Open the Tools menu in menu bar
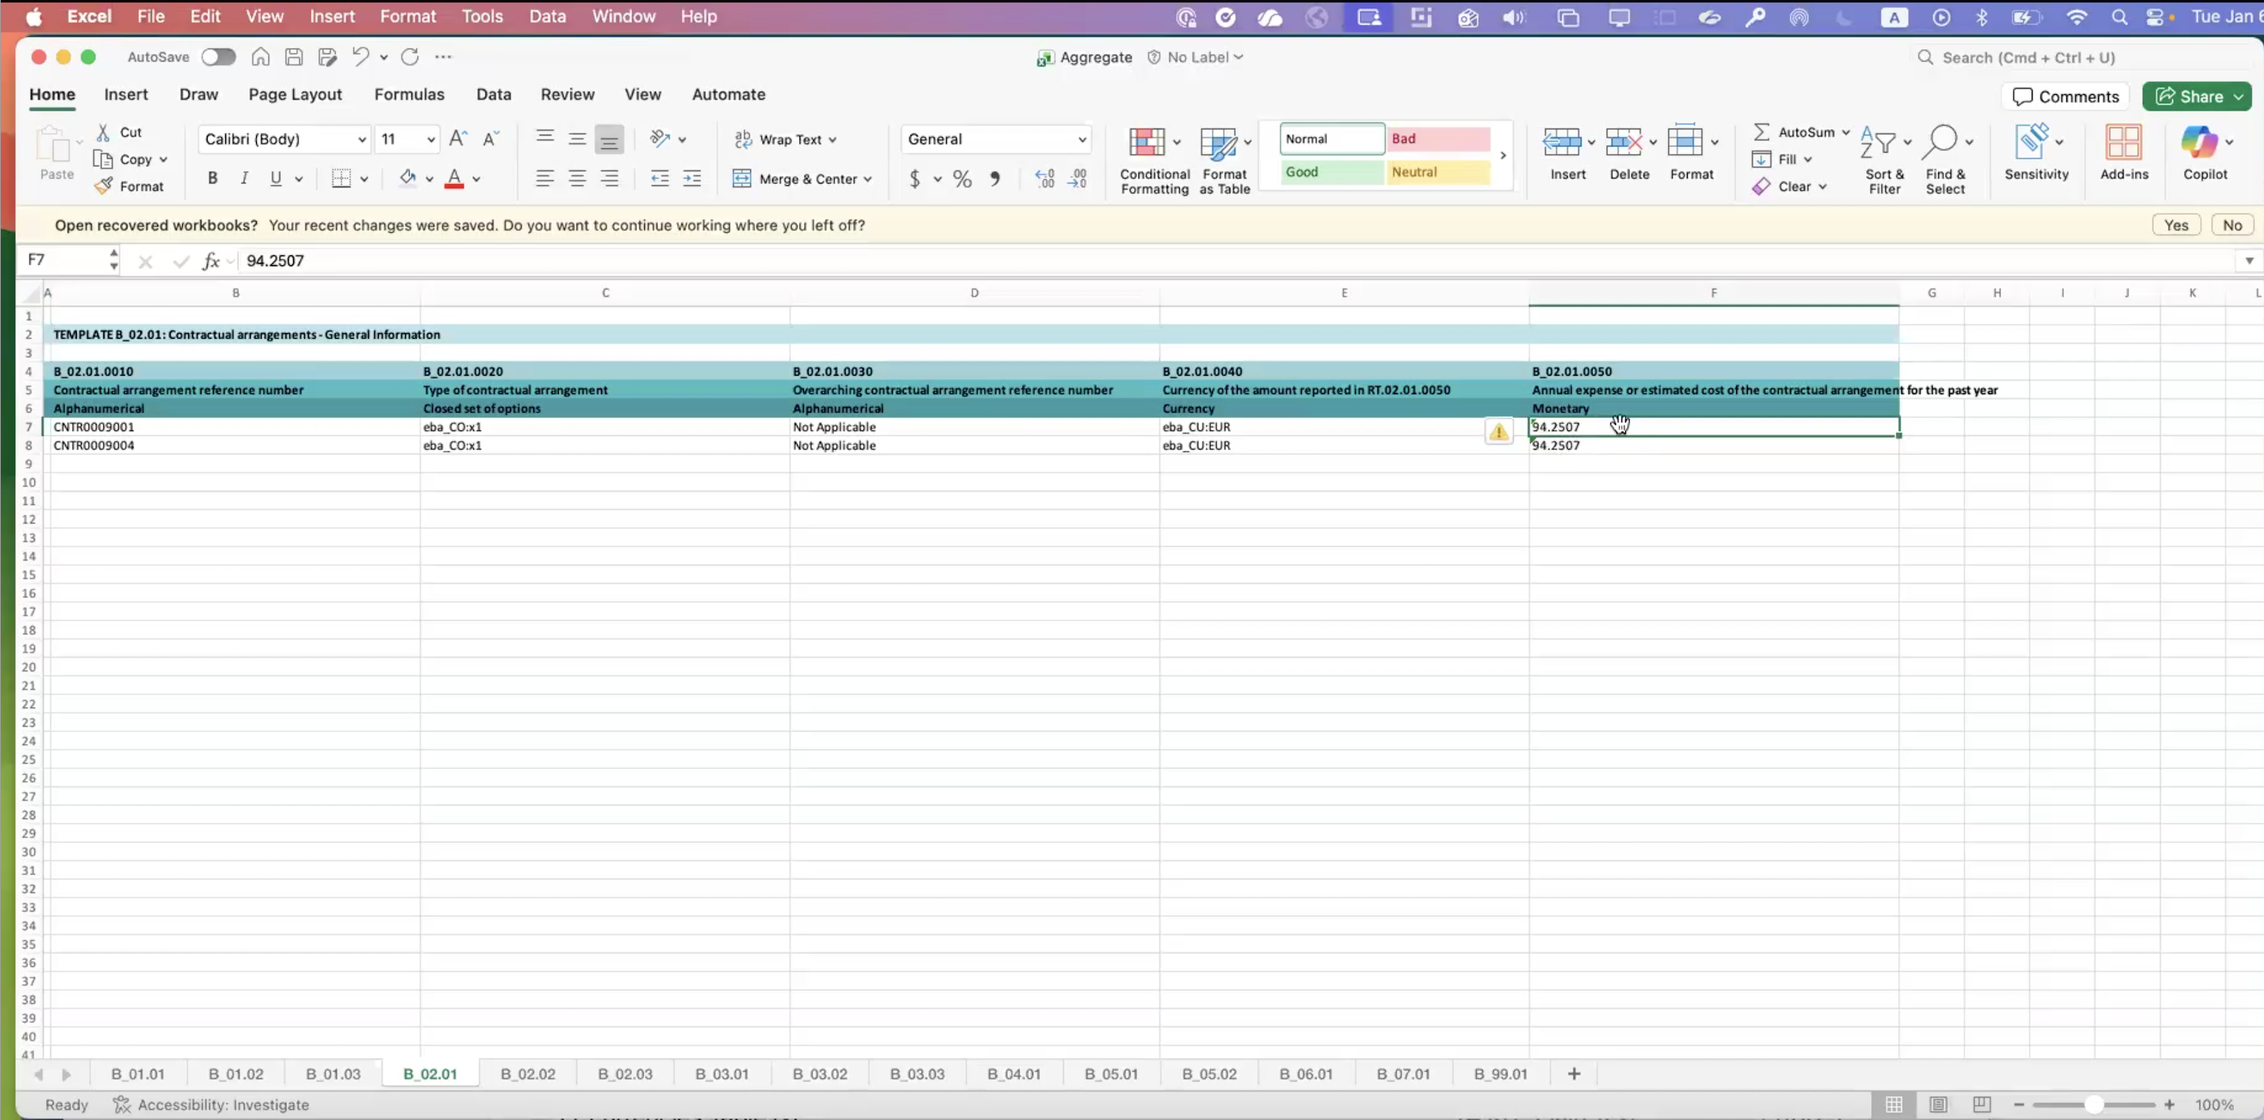This screenshot has height=1120, width=2264. [x=482, y=15]
